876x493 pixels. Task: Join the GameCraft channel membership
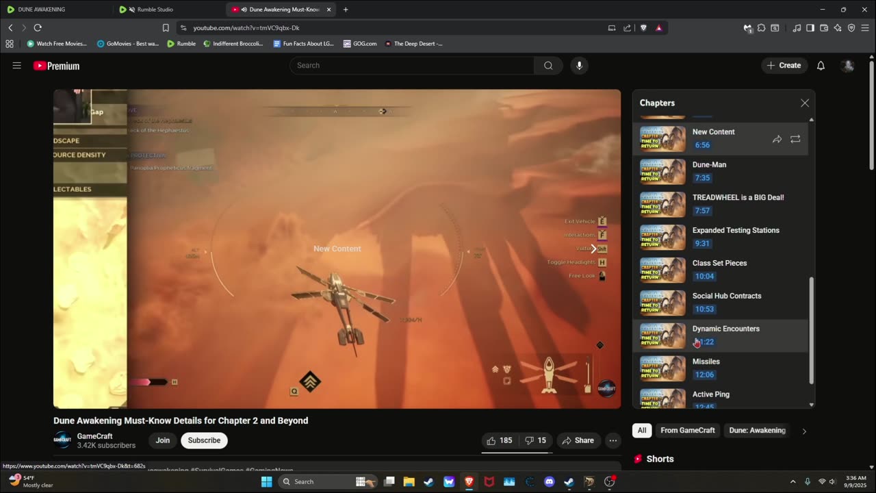[x=162, y=440]
